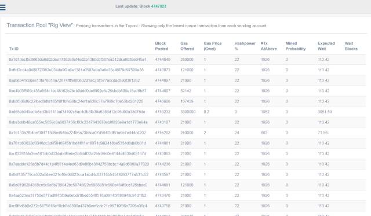Select Block Posted cell 4743232
This screenshot has height=216, width=371.
162,112
